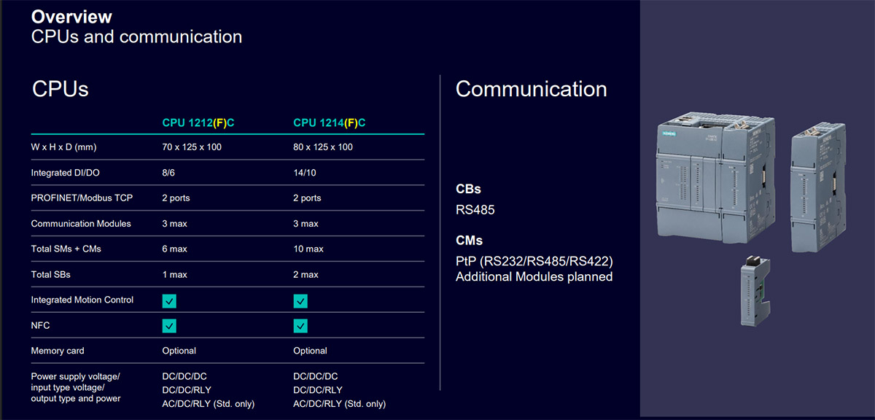Click the "Communication" section heading
The width and height of the screenshot is (875, 420).
(x=532, y=89)
